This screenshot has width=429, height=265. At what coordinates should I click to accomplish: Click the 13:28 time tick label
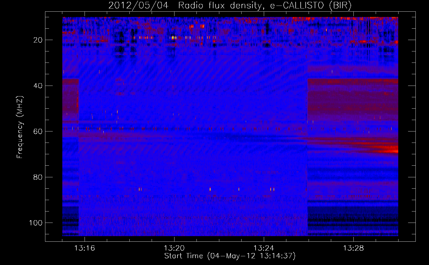(353, 248)
